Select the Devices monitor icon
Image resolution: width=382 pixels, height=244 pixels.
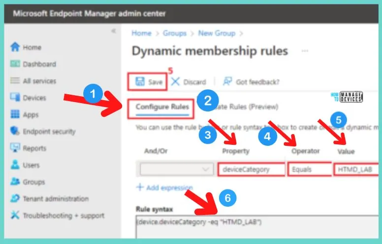[x=15, y=97]
